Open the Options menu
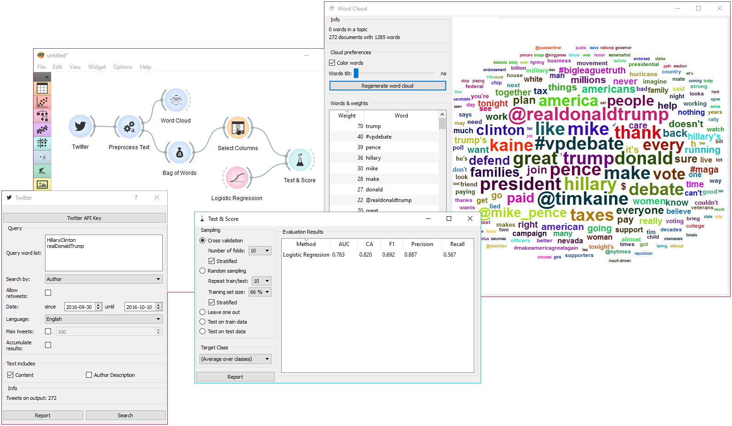This screenshot has height=426, width=732. pos(123,67)
